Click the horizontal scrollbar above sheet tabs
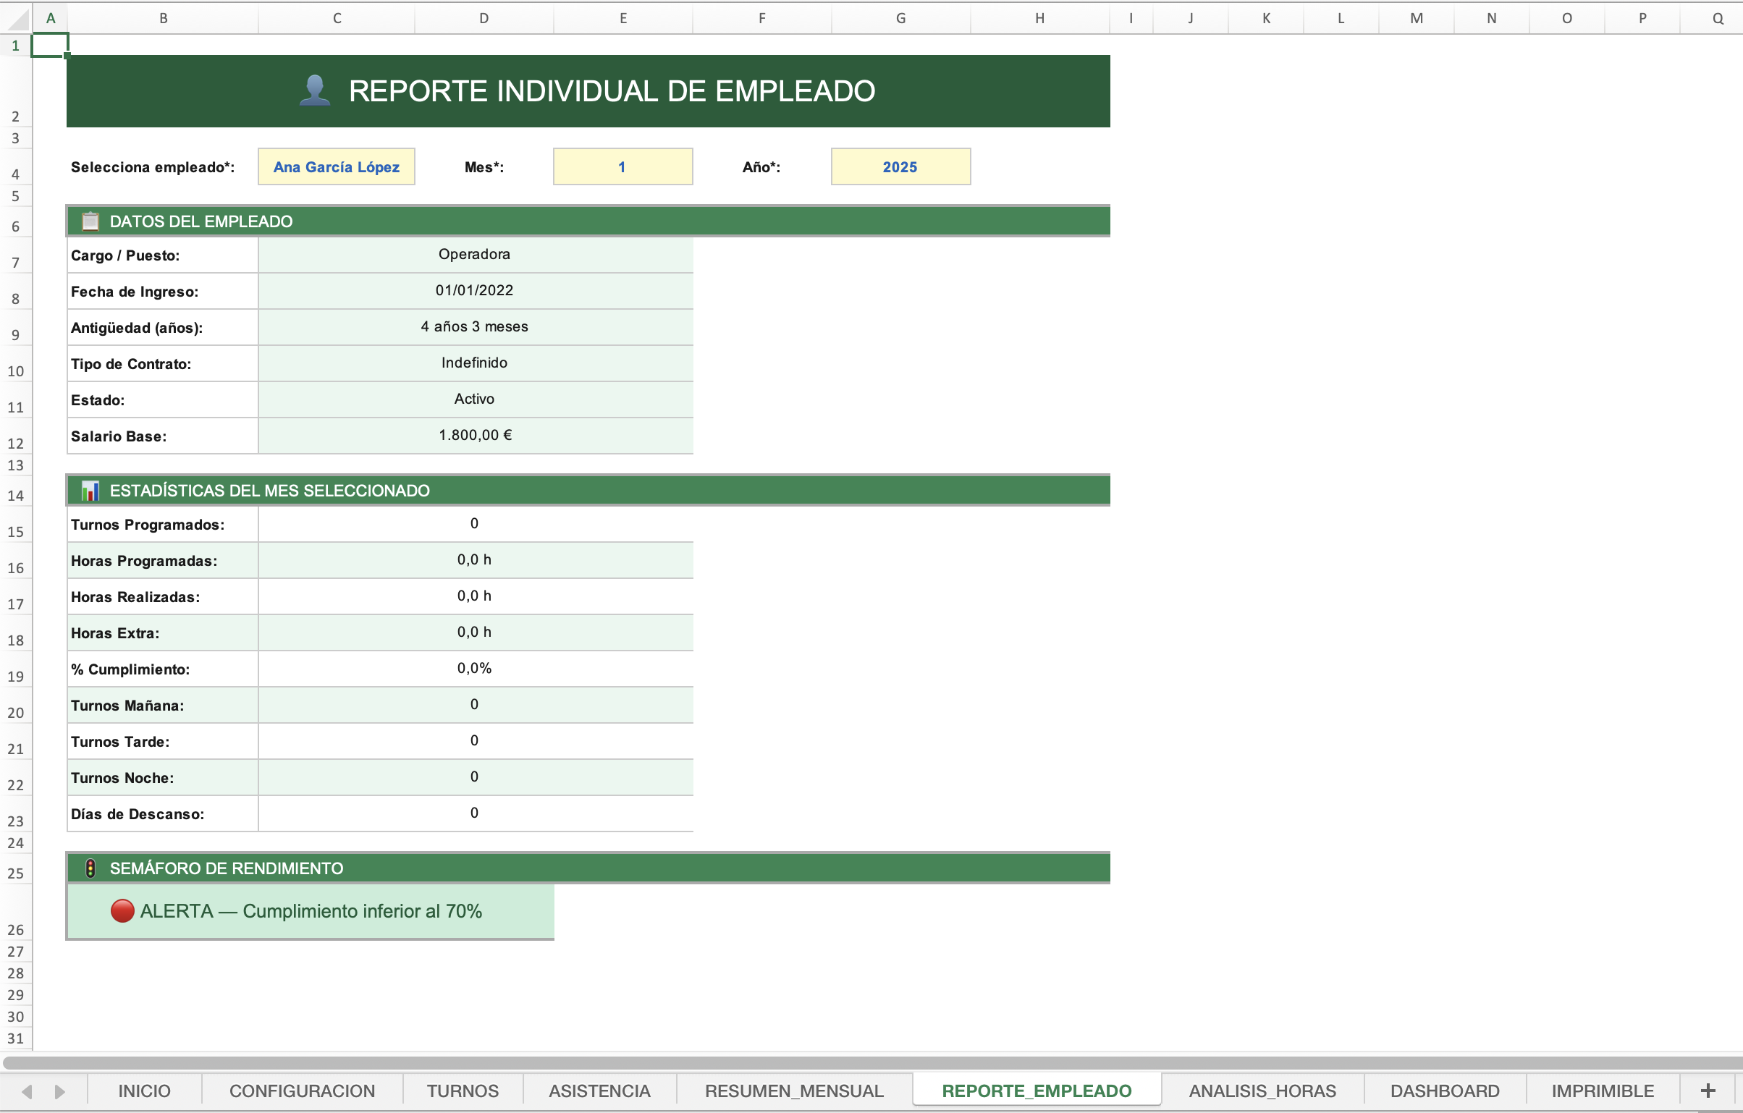Screen dimensions: 1743x1113 point(871,1062)
